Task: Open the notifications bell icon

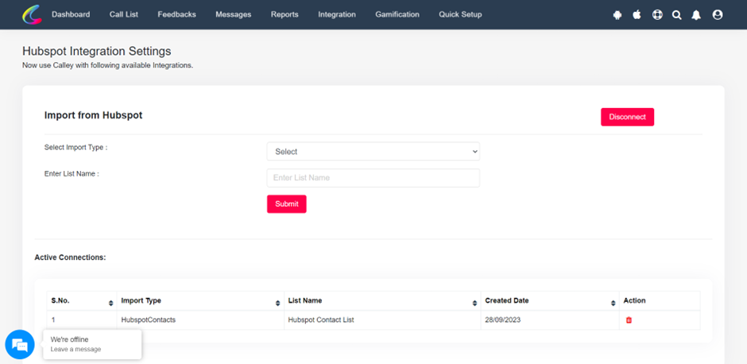Action: [x=696, y=15]
